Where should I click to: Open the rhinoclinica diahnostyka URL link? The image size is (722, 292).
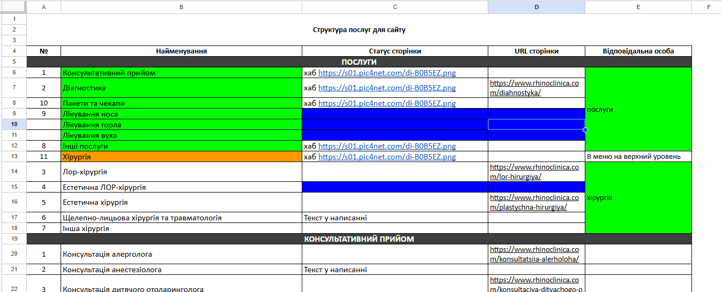tap(534, 88)
